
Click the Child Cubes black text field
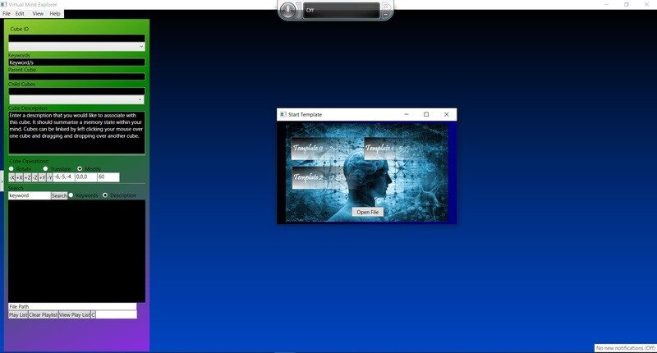pos(76,91)
